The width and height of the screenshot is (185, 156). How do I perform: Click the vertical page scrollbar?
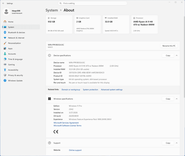point(184,57)
